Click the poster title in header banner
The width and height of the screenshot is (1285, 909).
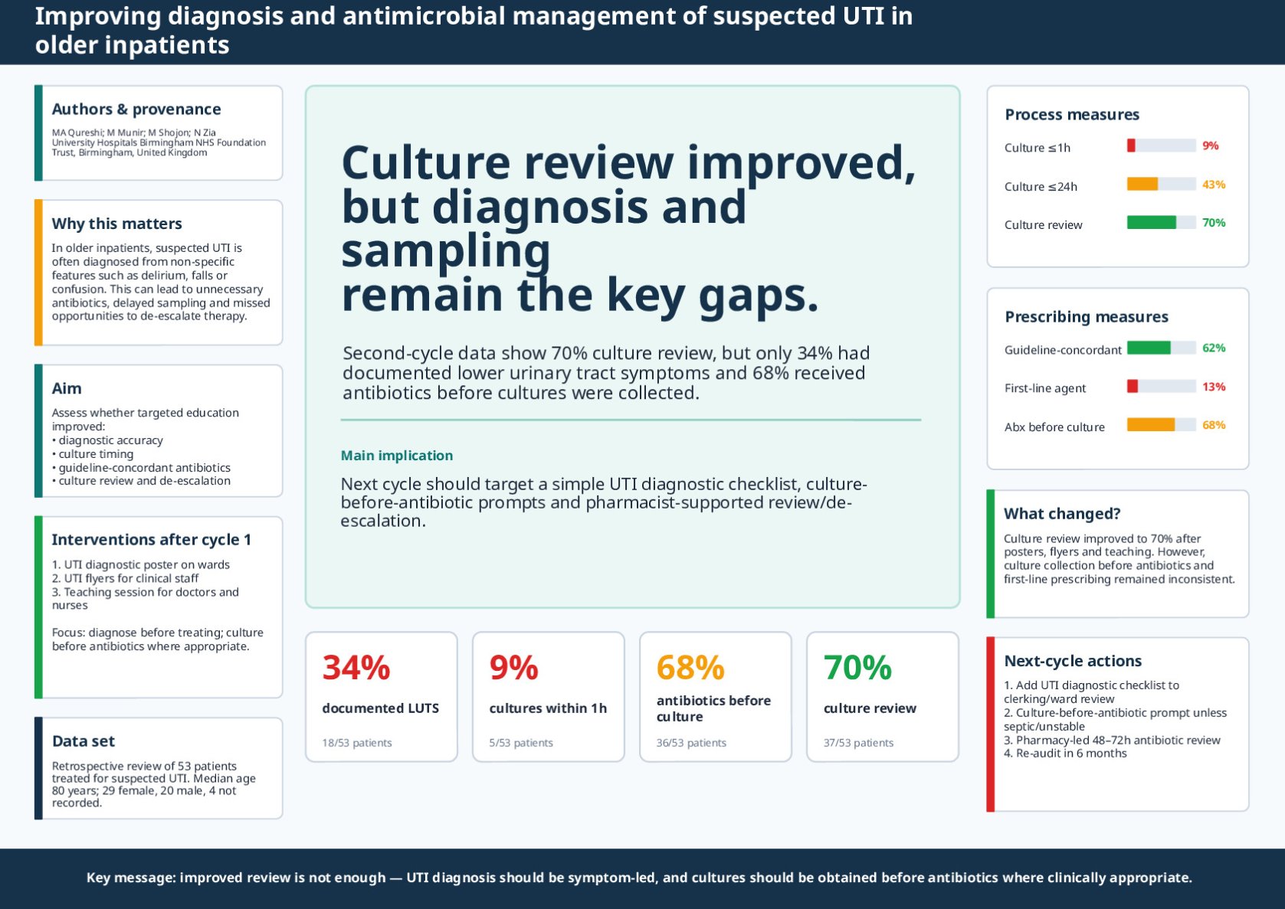(474, 31)
